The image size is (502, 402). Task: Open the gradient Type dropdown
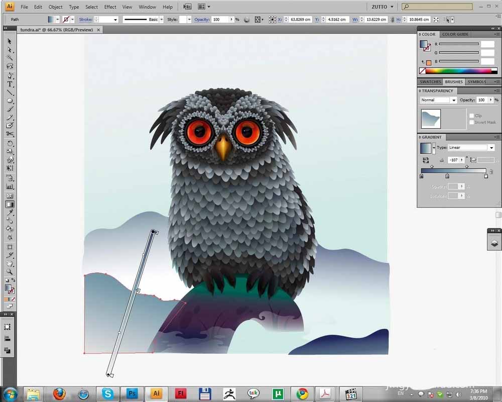[491, 147]
